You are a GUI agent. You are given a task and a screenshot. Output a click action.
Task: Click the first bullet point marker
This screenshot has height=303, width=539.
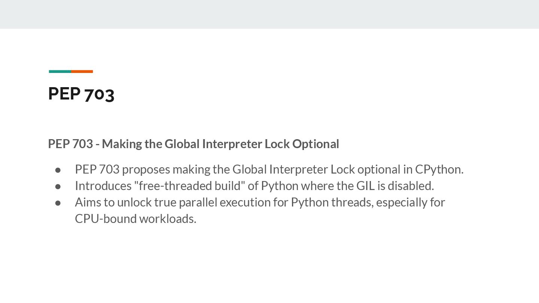(x=58, y=170)
